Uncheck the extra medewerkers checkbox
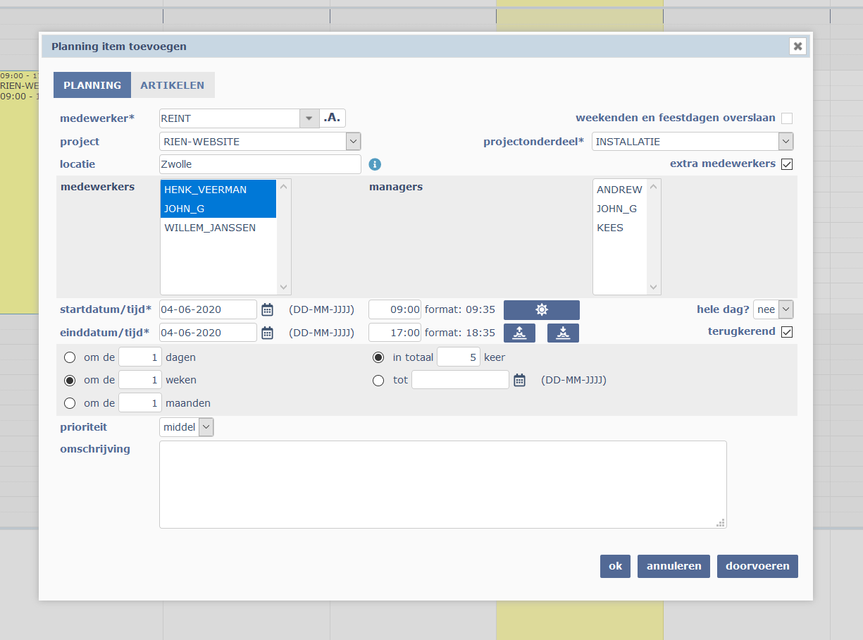The image size is (863, 640). (x=786, y=164)
